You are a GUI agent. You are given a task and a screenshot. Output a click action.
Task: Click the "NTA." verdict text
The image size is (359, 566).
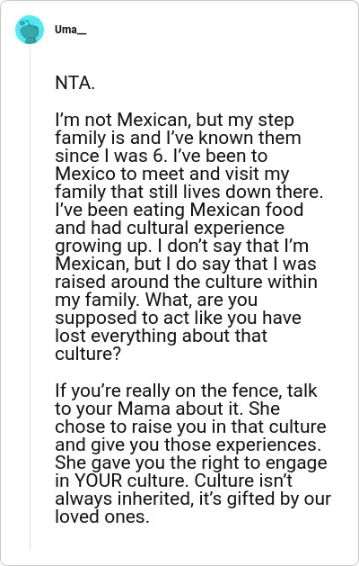pos(74,83)
